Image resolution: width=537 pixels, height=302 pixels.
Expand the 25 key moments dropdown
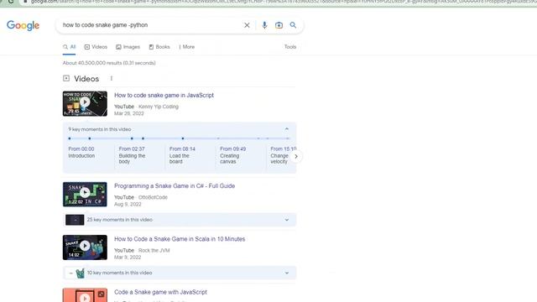click(x=287, y=220)
